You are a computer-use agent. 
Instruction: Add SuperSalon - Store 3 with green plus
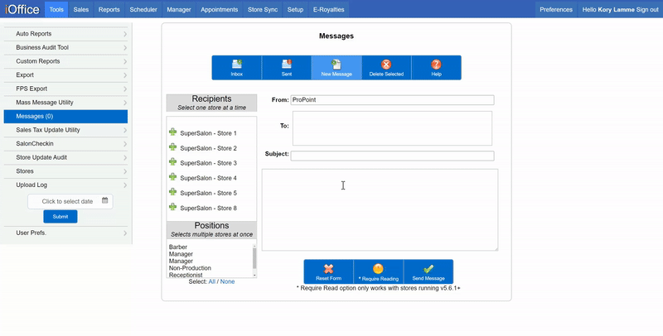click(x=172, y=162)
